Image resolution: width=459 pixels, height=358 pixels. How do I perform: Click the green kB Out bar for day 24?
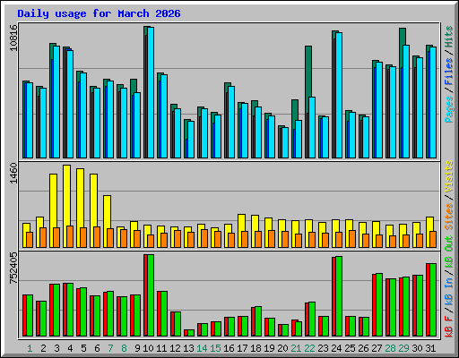tap(339, 296)
